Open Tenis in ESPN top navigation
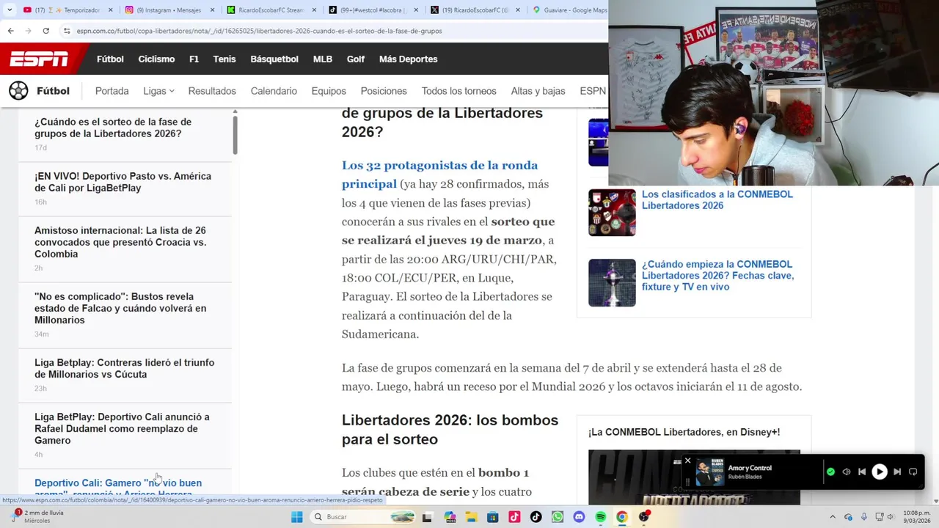939x528 pixels. pos(224,59)
